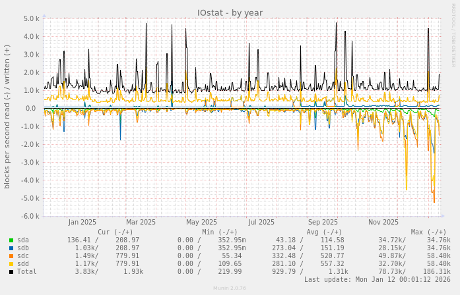Select the Jul 2025 x-axis label
This screenshot has width=460, height=295.
pos(261,222)
